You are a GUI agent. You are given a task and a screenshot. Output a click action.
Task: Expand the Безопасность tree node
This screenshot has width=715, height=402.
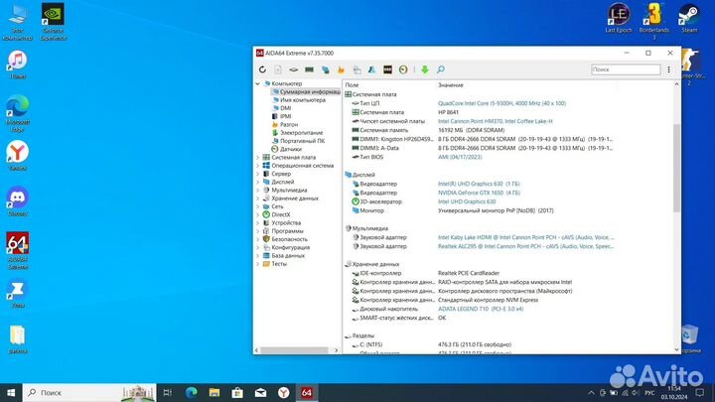[257, 239]
